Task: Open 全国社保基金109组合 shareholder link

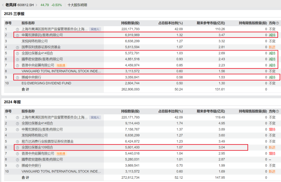Action: tap(37, 147)
